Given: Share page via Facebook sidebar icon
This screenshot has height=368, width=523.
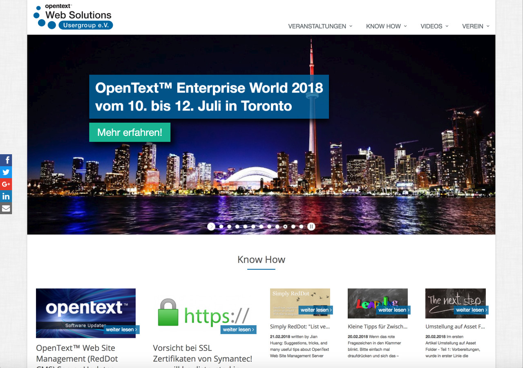Looking at the screenshot, I should [x=6, y=160].
